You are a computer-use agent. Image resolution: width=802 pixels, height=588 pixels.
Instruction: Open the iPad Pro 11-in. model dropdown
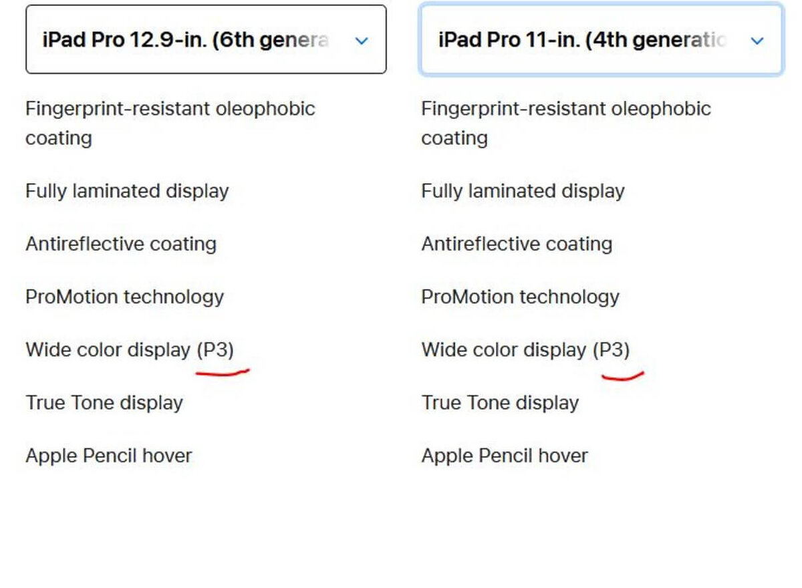(601, 39)
